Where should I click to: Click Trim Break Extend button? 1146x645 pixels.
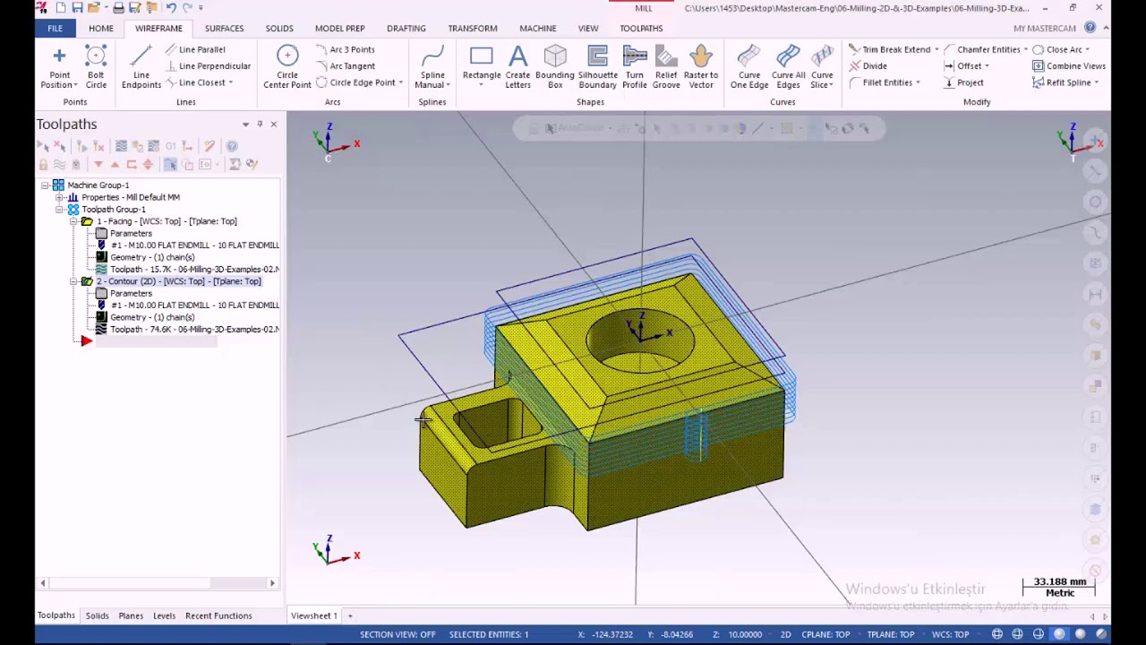890,49
